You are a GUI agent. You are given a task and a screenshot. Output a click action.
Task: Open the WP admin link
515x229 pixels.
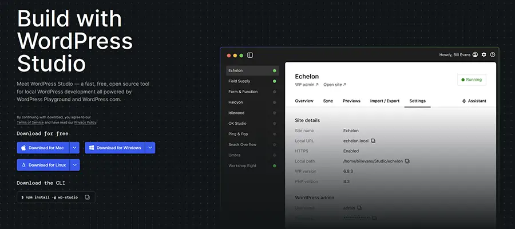(x=307, y=84)
